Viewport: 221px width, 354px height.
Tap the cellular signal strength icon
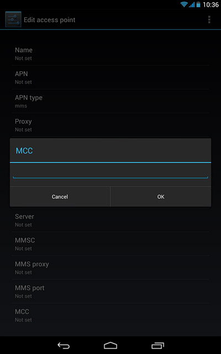[x=192, y=4]
